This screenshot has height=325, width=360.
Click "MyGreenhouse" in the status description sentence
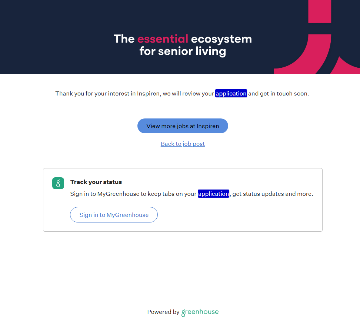click(x=118, y=194)
